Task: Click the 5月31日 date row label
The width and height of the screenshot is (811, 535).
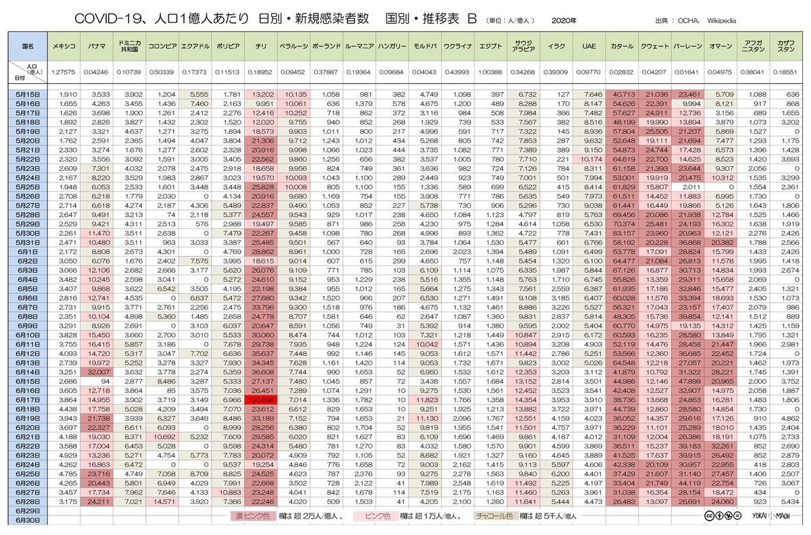Action: tap(29, 242)
